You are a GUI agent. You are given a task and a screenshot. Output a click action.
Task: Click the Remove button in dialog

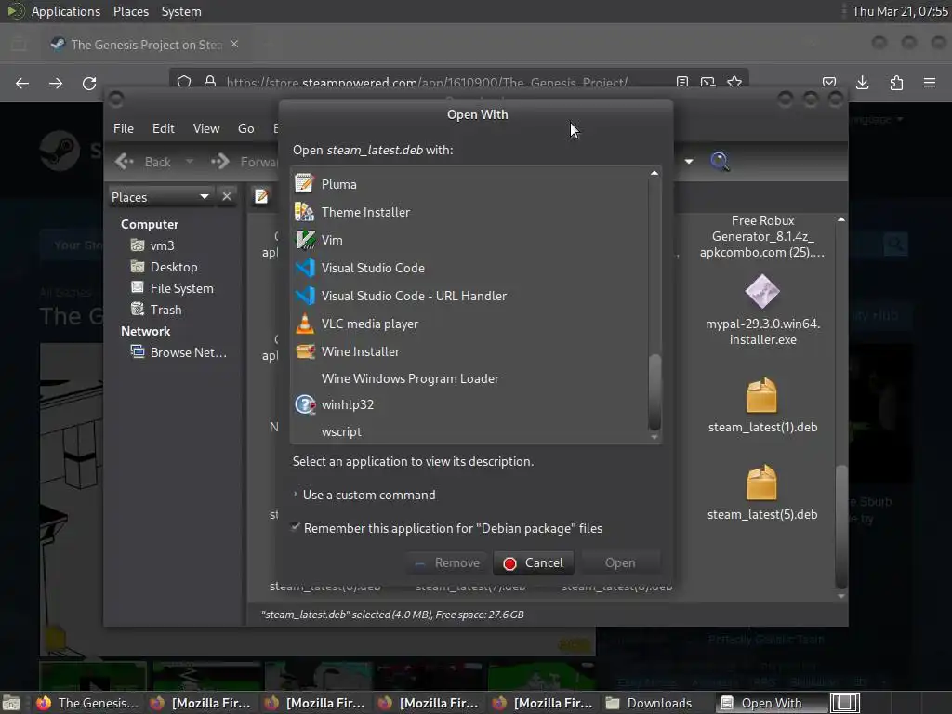[447, 562]
